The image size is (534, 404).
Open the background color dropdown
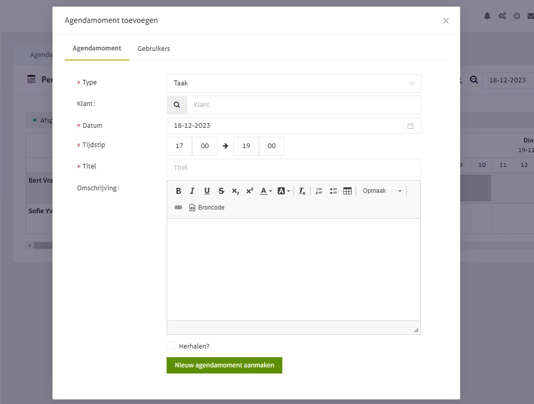point(283,191)
